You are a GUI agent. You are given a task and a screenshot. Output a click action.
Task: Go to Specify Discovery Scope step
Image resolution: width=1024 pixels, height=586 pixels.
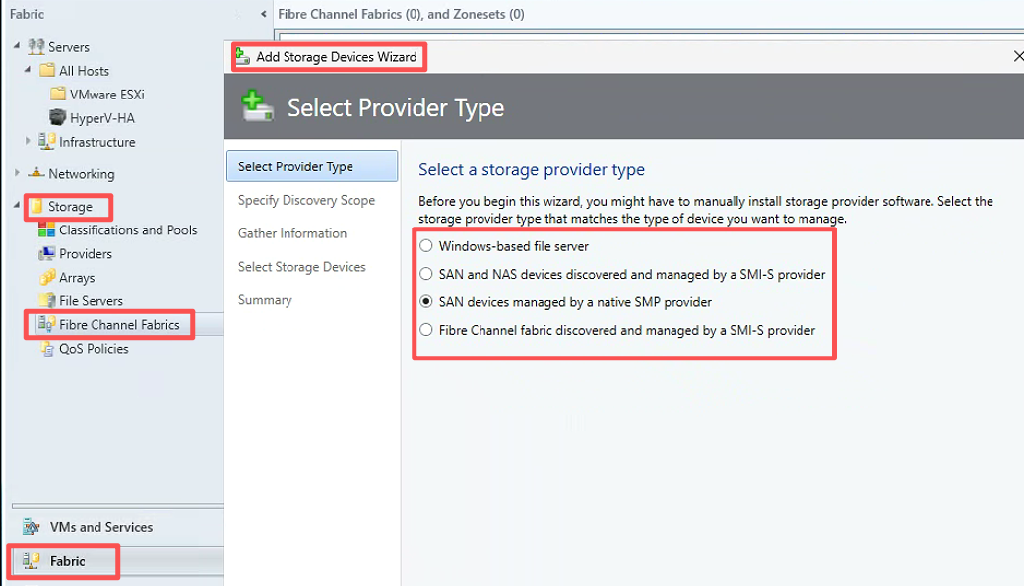[306, 201]
